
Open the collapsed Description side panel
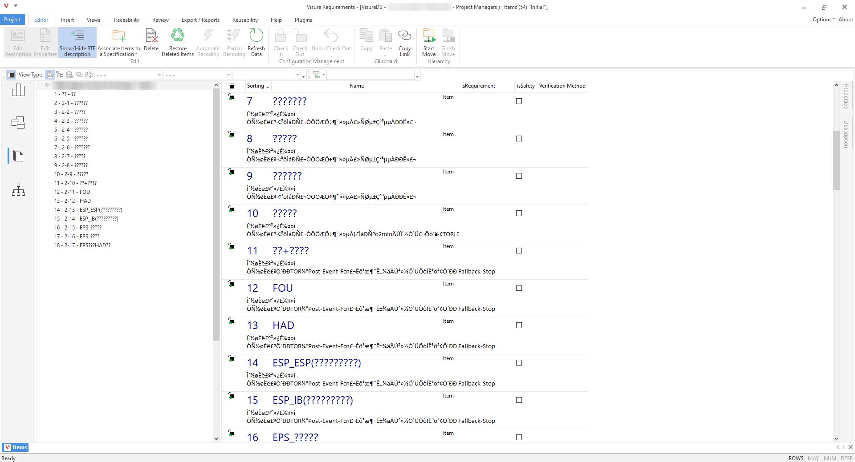[846, 134]
